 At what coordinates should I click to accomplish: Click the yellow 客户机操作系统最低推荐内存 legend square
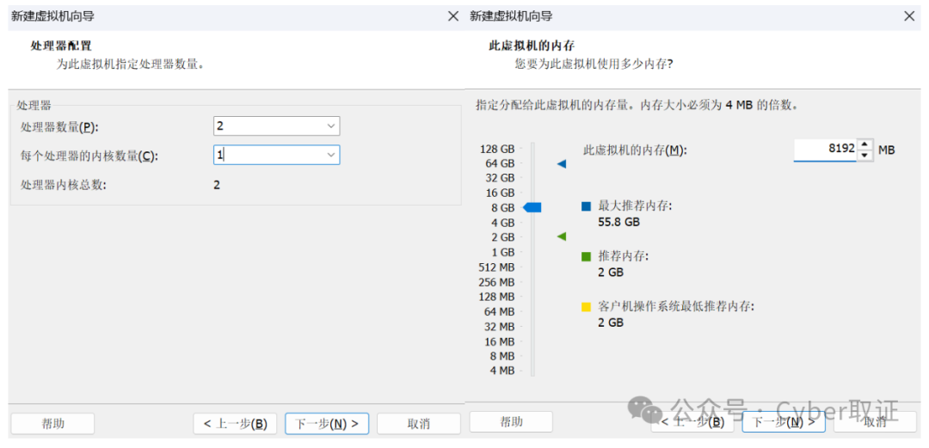pyautogui.click(x=586, y=307)
